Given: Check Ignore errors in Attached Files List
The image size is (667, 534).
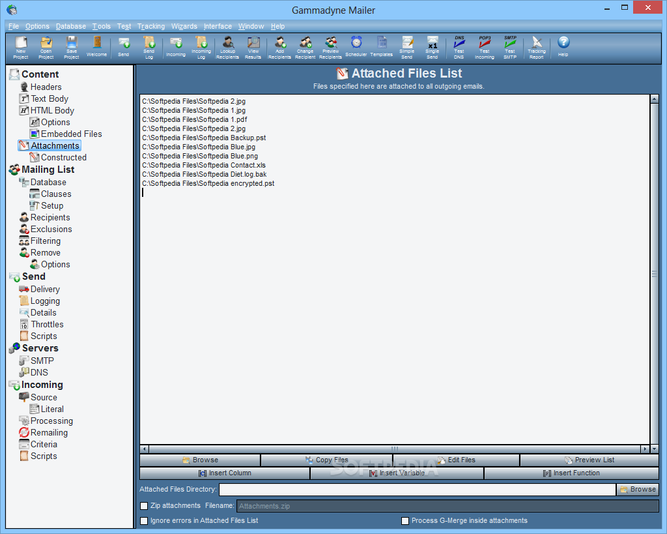Looking at the screenshot, I should click(144, 521).
